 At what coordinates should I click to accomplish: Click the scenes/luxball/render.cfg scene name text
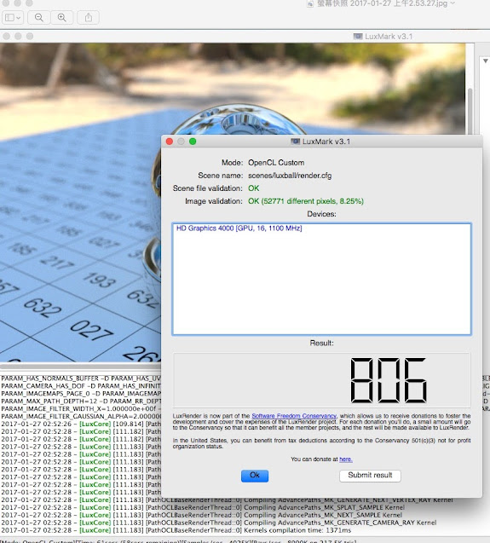(x=290, y=176)
